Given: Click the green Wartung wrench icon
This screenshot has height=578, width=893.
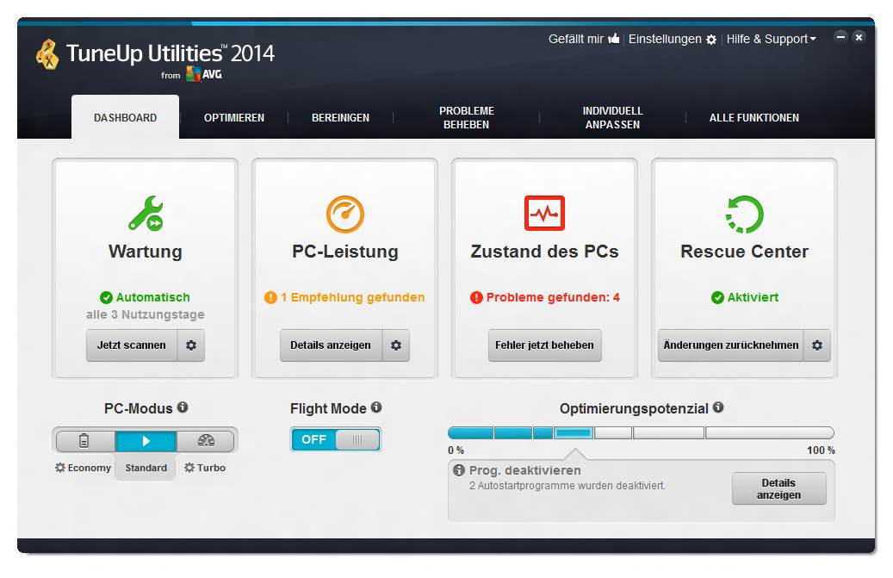Looking at the screenshot, I should coord(146,214).
